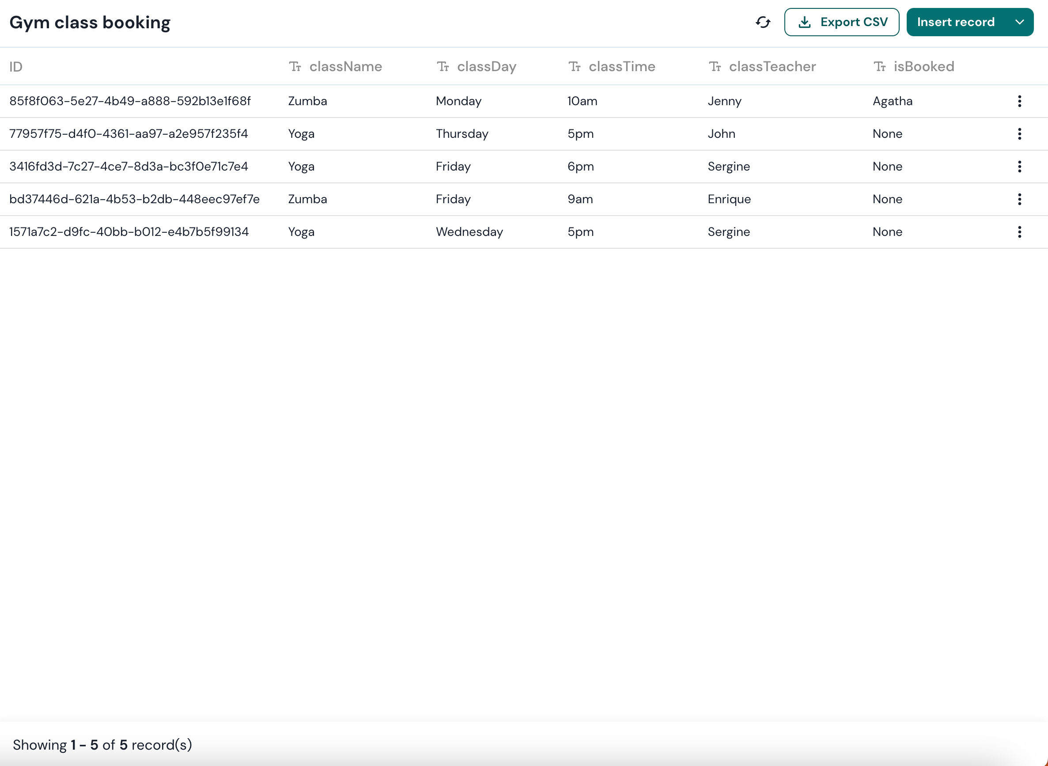Click the classTeacher column header
Image resolution: width=1048 pixels, height=766 pixels.
tap(772, 67)
